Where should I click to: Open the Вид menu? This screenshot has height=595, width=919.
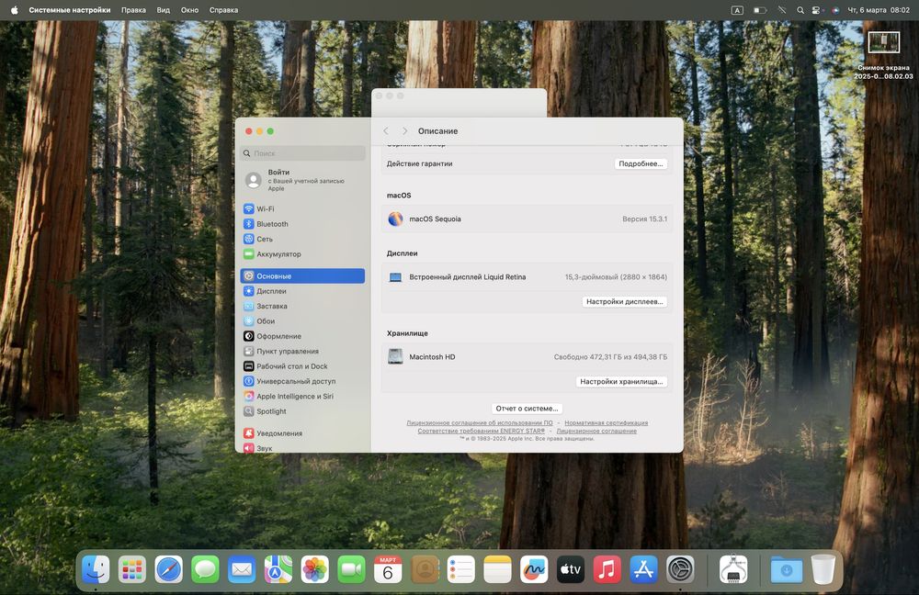pyautogui.click(x=164, y=10)
